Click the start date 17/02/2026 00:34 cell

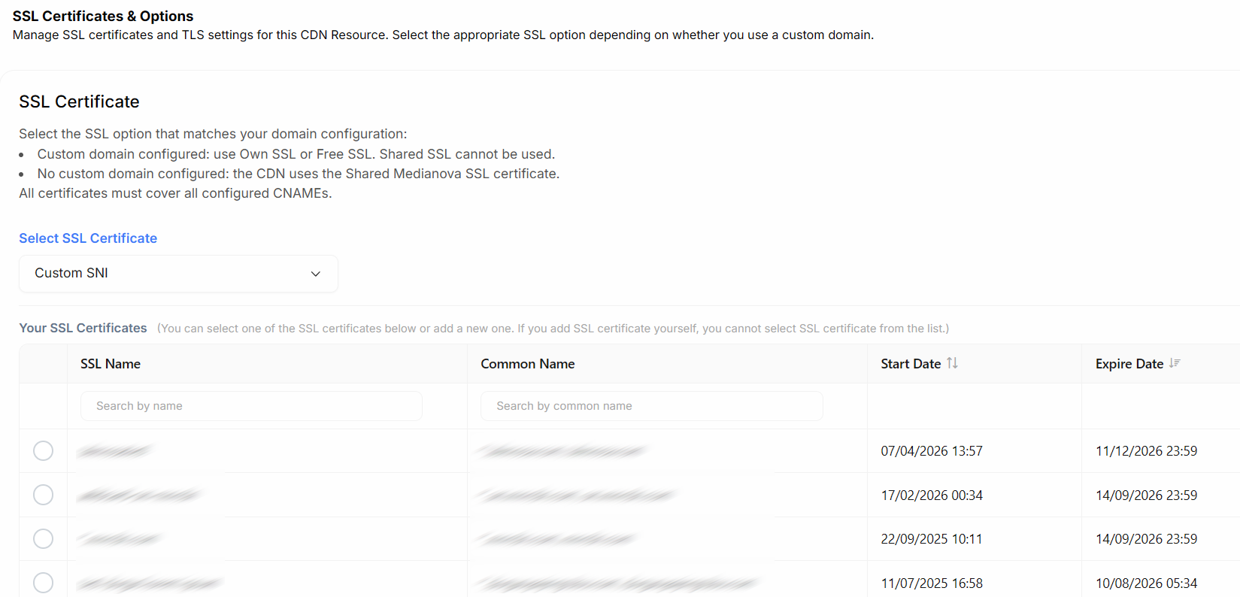click(932, 495)
